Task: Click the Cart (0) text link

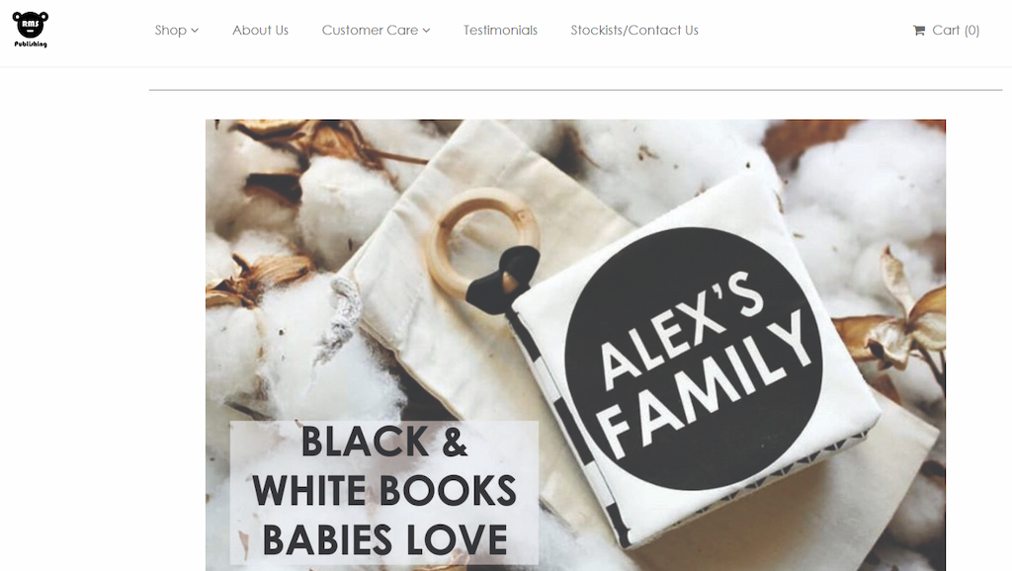Action: point(956,31)
